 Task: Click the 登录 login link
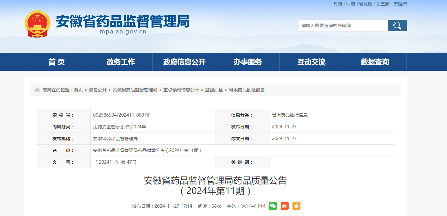tap(338, 4)
